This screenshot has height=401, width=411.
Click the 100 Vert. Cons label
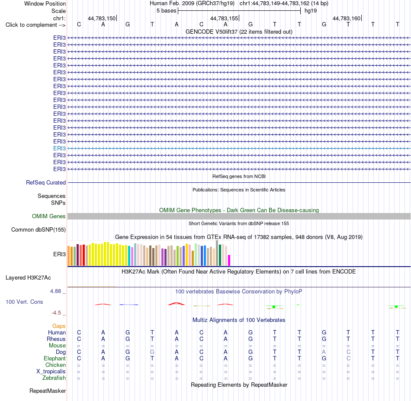coord(24,302)
